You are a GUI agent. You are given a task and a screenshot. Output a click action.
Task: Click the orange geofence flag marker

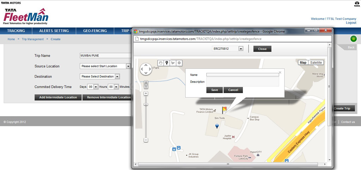[224, 110]
